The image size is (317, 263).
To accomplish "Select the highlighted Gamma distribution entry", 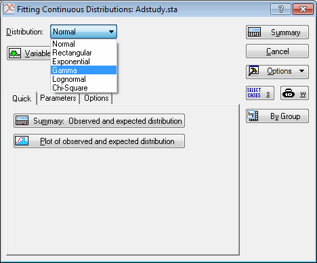I will pyautogui.click(x=83, y=70).
